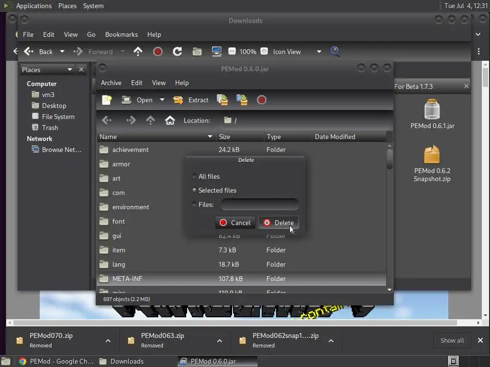Cancel the Delete dialog
The image size is (490, 367).
235,223
